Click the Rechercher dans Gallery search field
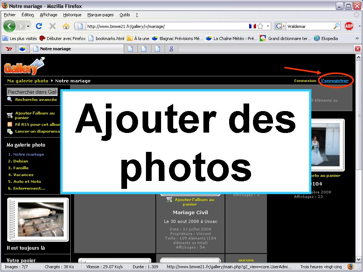This screenshot has width=363, height=272. click(32, 92)
